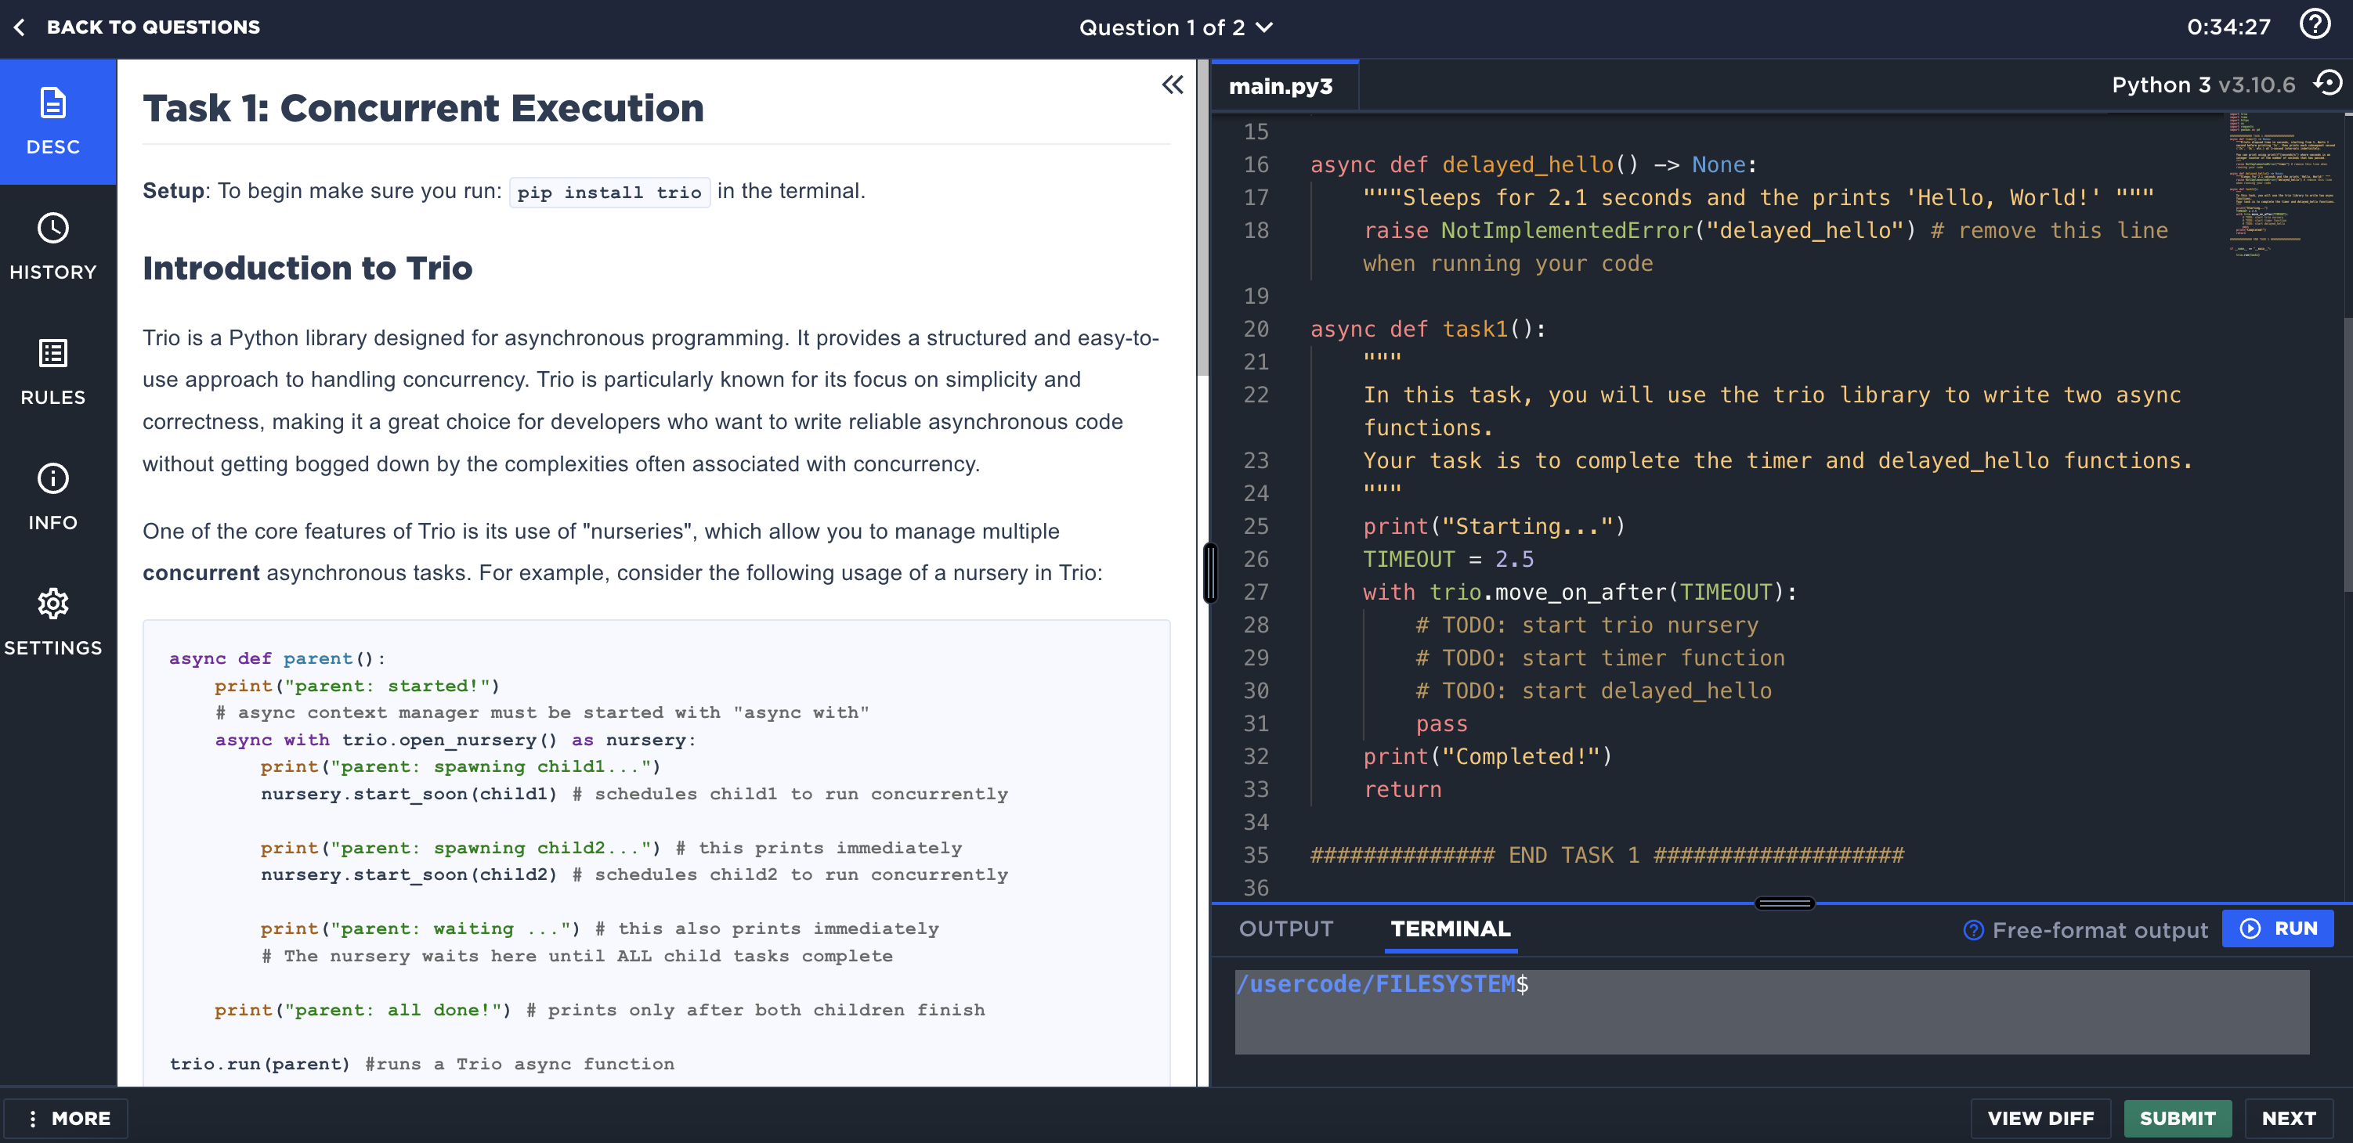Click the help question mark icon
This screenshot has height=1143, width=2353.
[2315, 24]
